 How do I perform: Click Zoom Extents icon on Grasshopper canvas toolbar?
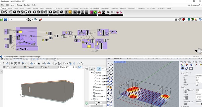(x=30, y=19)
